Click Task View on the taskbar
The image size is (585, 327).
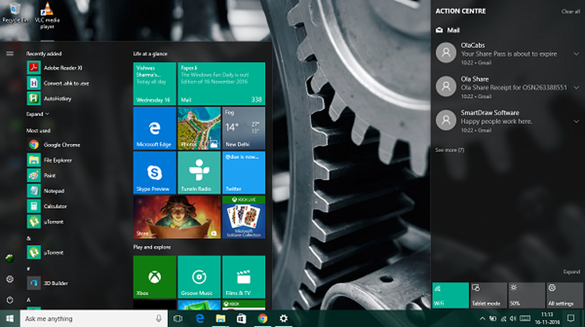pyautogui.click(x=178, y=318)
